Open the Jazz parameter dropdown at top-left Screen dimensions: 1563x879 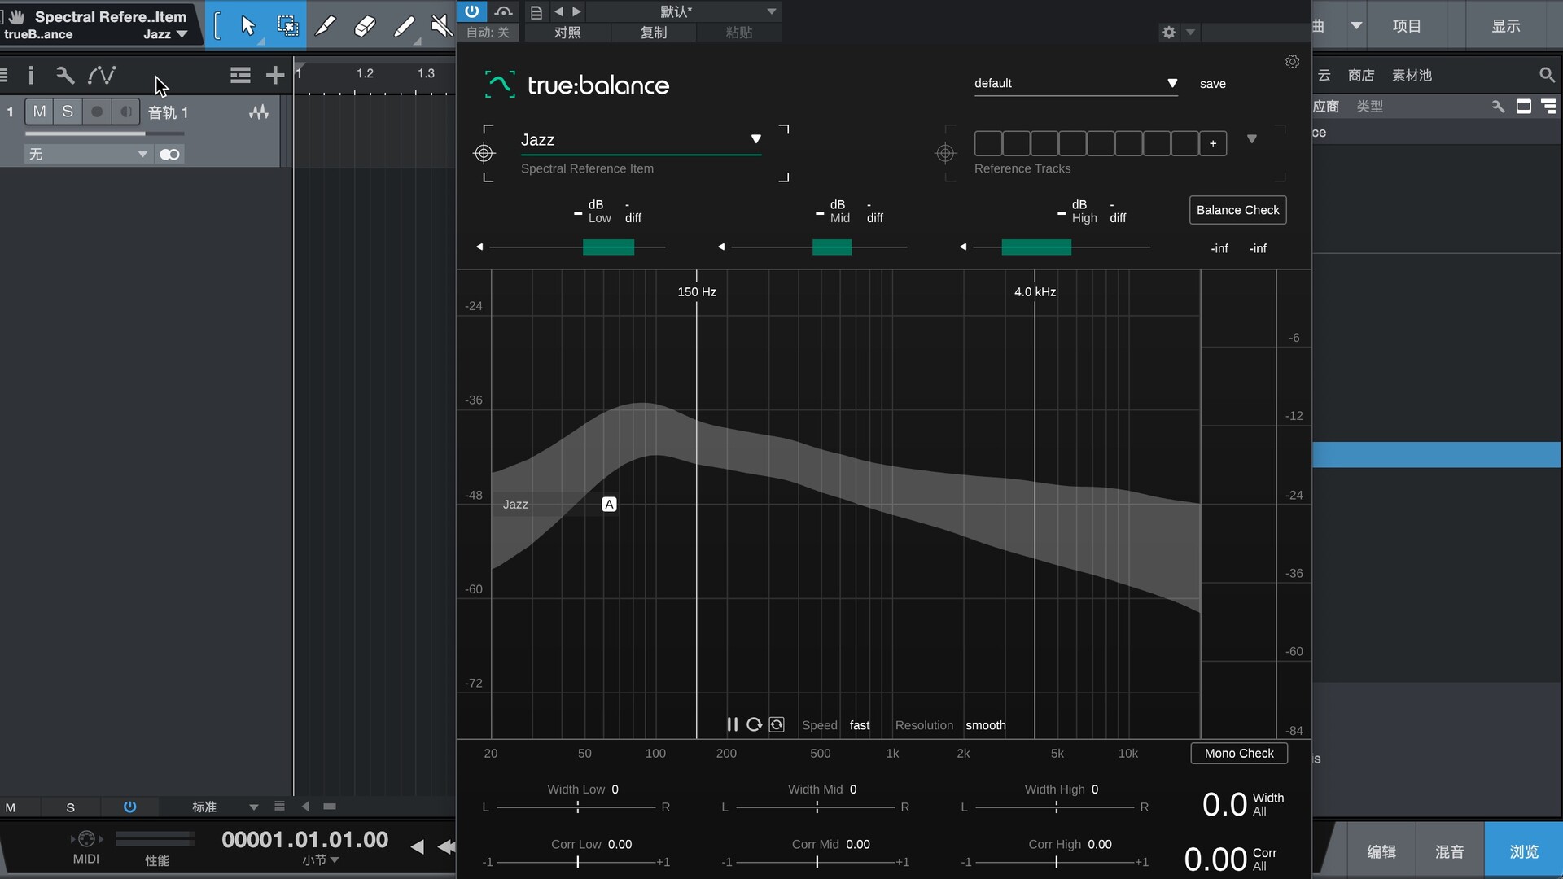pyautogui.click(x=166, y=34)
